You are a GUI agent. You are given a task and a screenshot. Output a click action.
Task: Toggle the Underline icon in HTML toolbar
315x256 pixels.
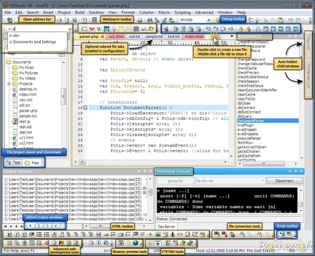tap(24, 235)
